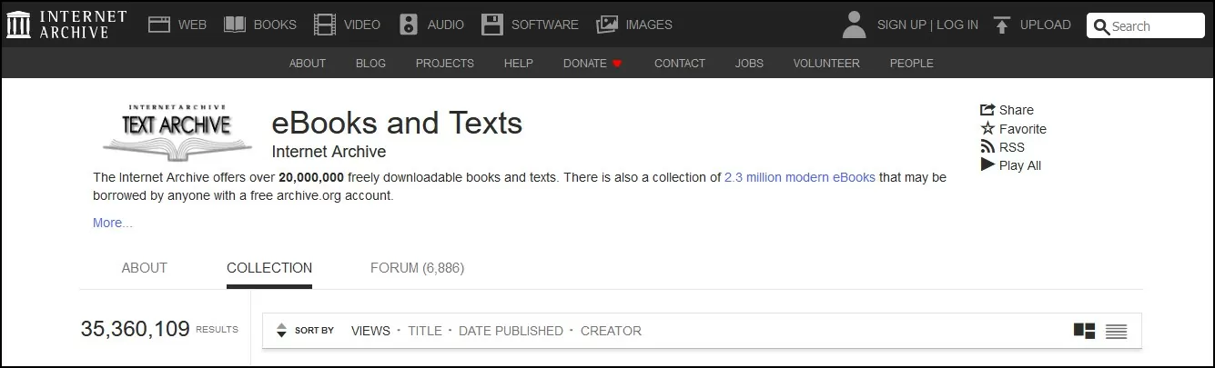Select WEB in top navigation
The height and width of the screenshot is (368, 1215).
[x=192, y=25]
